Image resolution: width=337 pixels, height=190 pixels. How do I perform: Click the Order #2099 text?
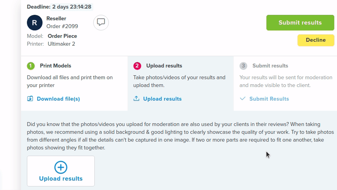(62, 26)
